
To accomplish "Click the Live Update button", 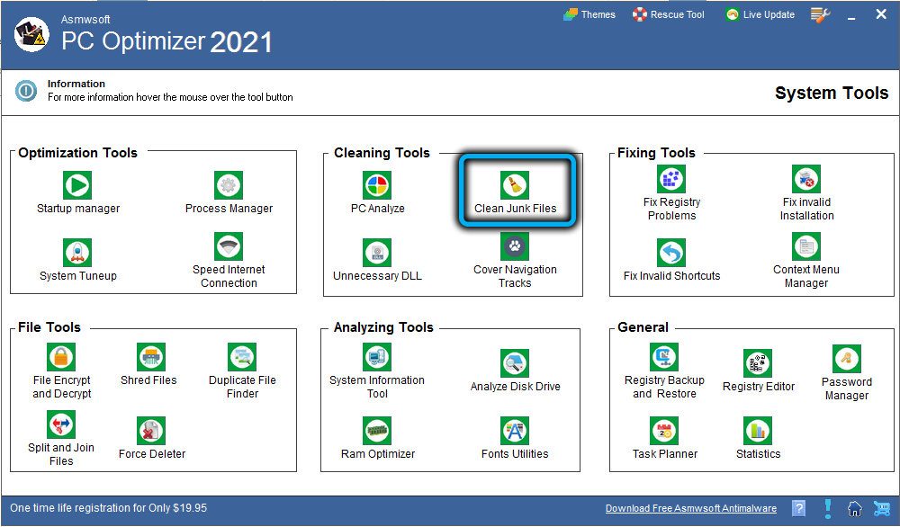I will [760, 14].
